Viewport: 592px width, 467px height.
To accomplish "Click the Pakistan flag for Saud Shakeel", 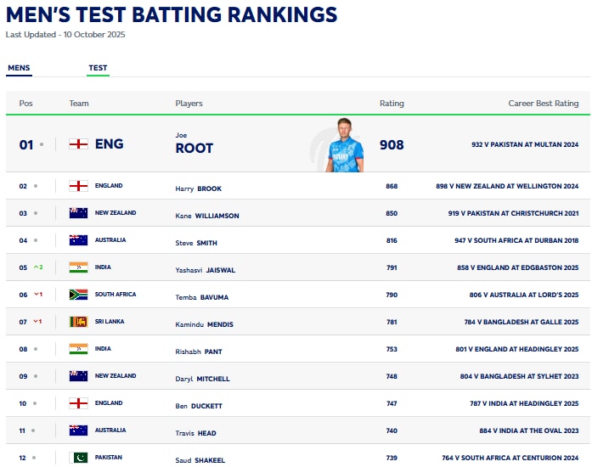I will (78, 458).
